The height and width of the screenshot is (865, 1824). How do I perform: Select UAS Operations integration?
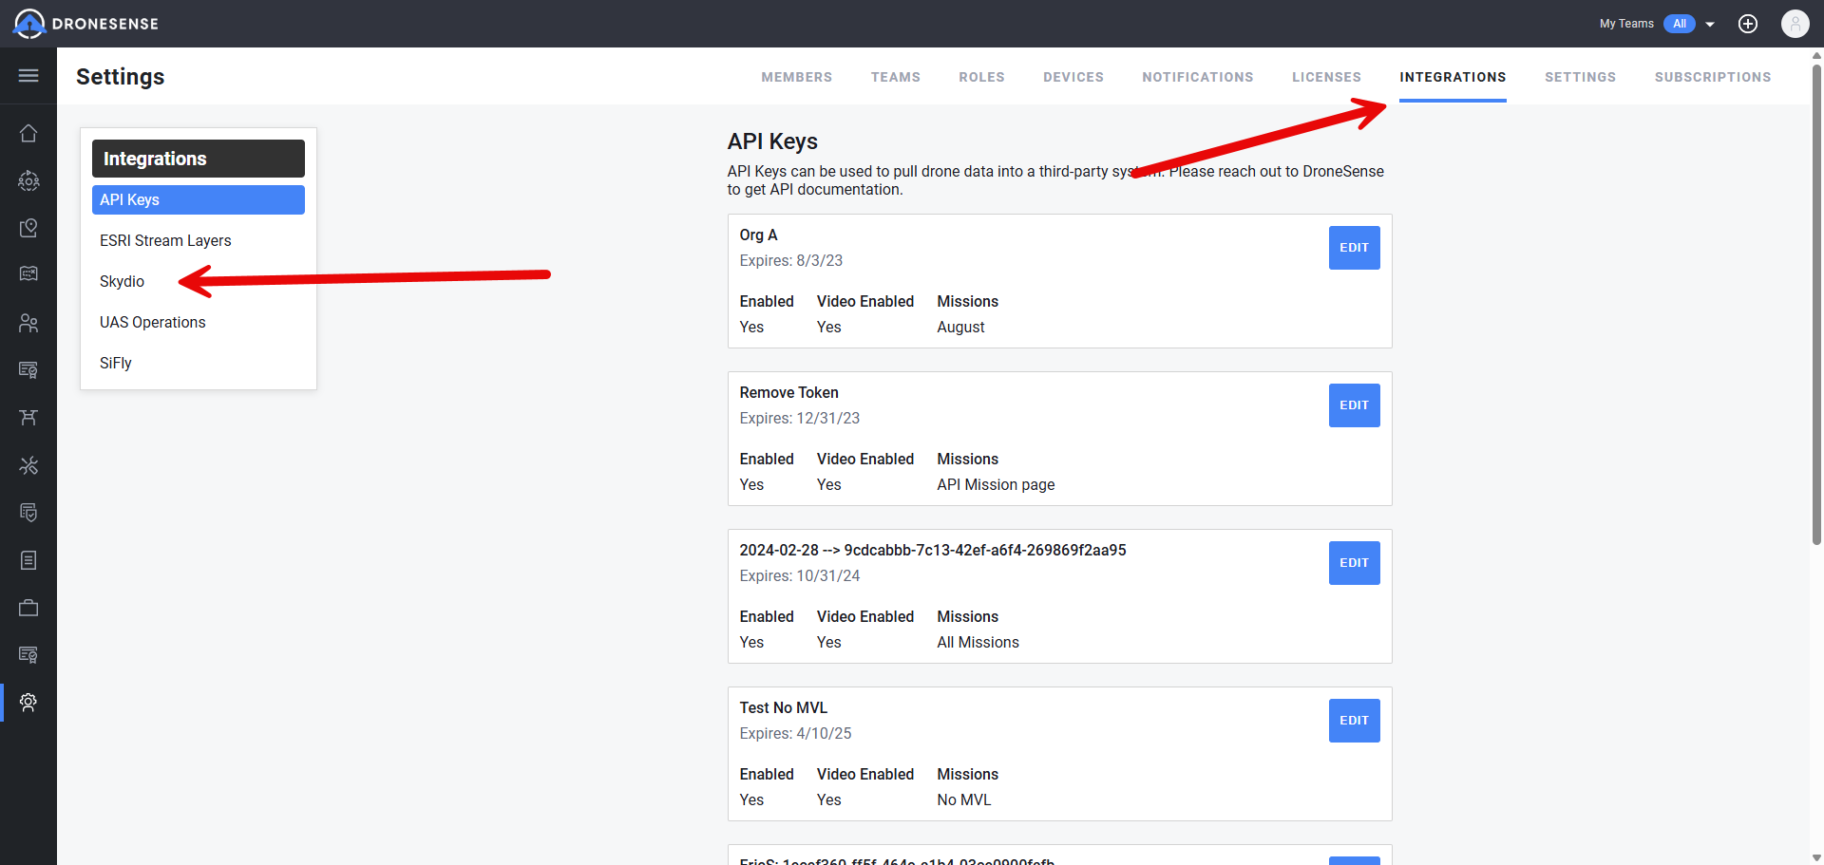click(199, 322)
